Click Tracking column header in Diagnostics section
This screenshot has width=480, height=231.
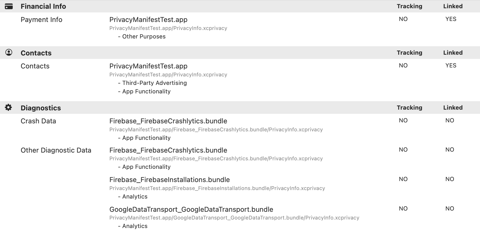(x=409, y=108)
